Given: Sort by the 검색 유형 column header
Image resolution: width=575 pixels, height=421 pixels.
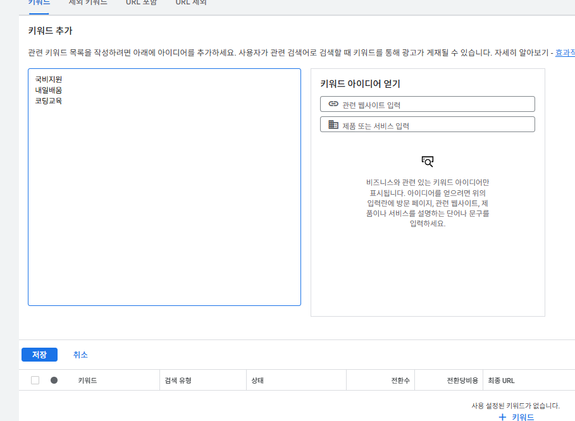Looking at the screenshot, I should click(178, 381).
